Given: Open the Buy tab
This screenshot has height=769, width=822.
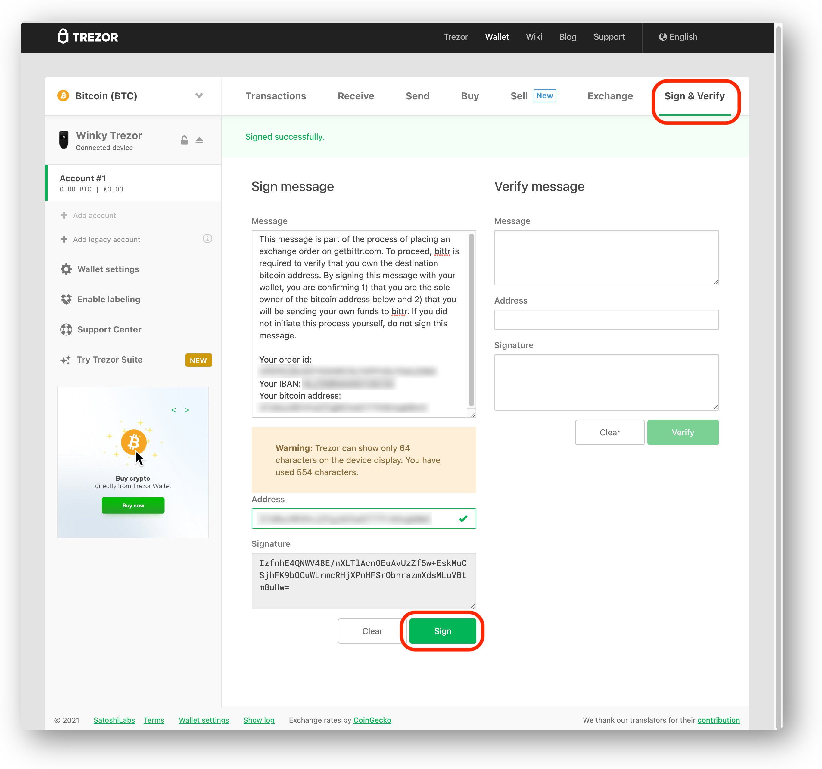Looking at the screenshot, I should tap(470, 96).
